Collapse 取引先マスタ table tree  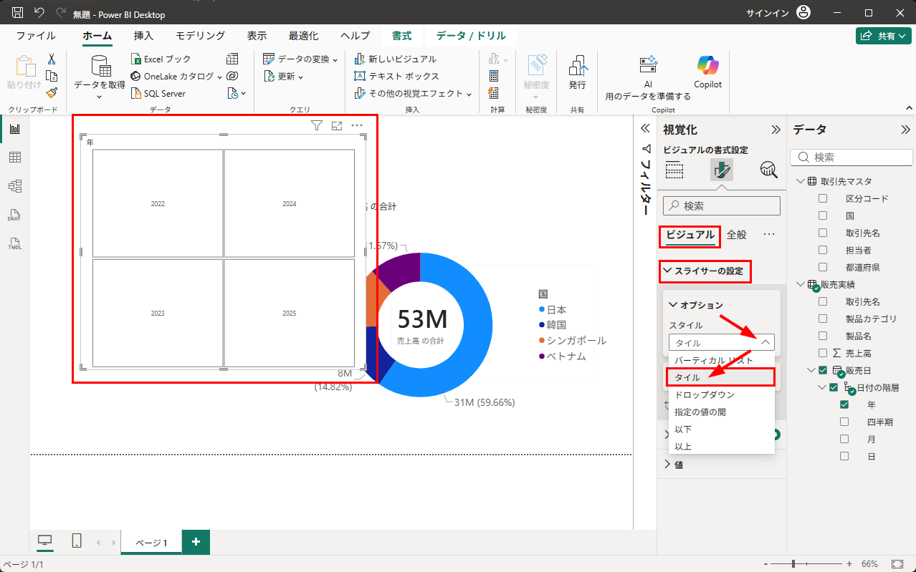coord(800,181)
